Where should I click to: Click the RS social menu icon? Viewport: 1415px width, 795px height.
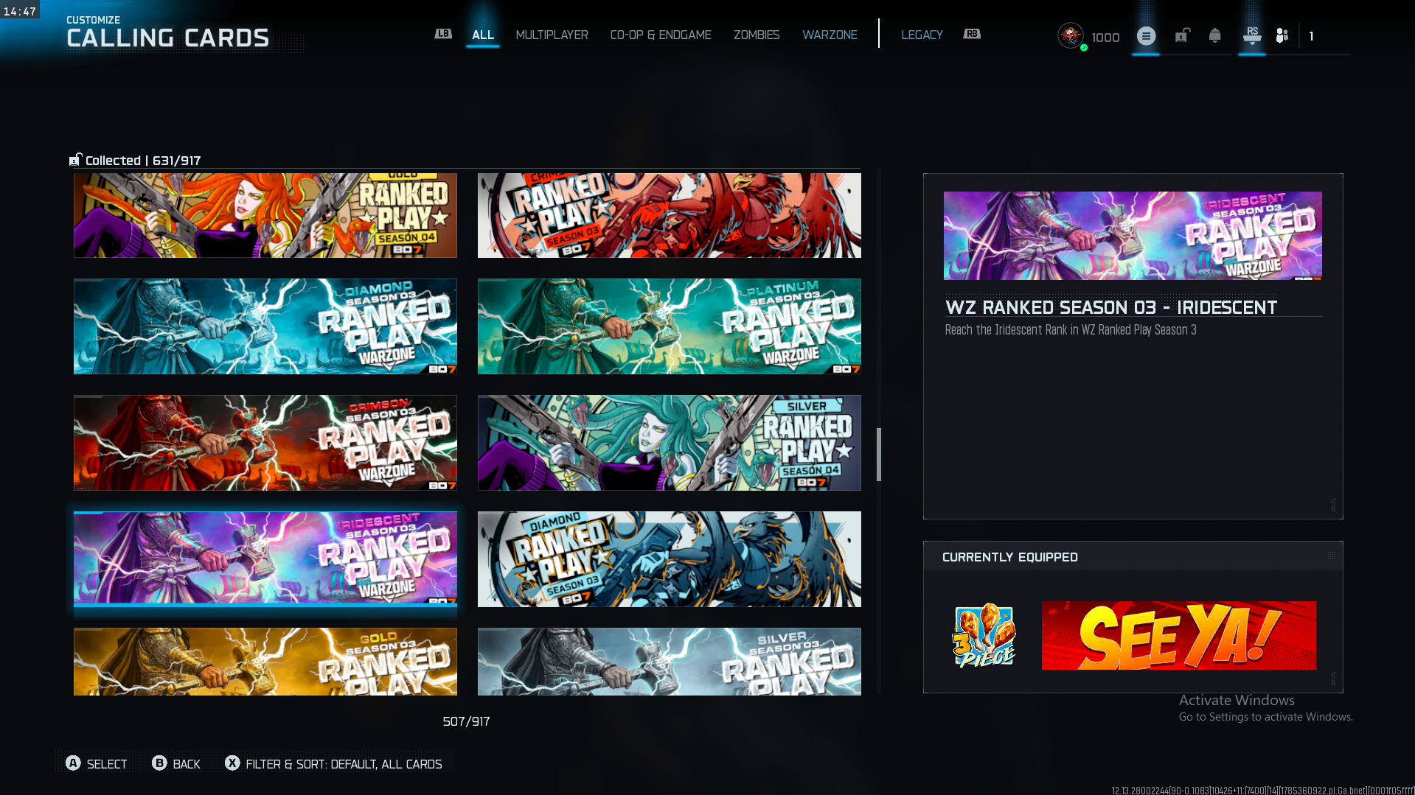(1252, 35)
